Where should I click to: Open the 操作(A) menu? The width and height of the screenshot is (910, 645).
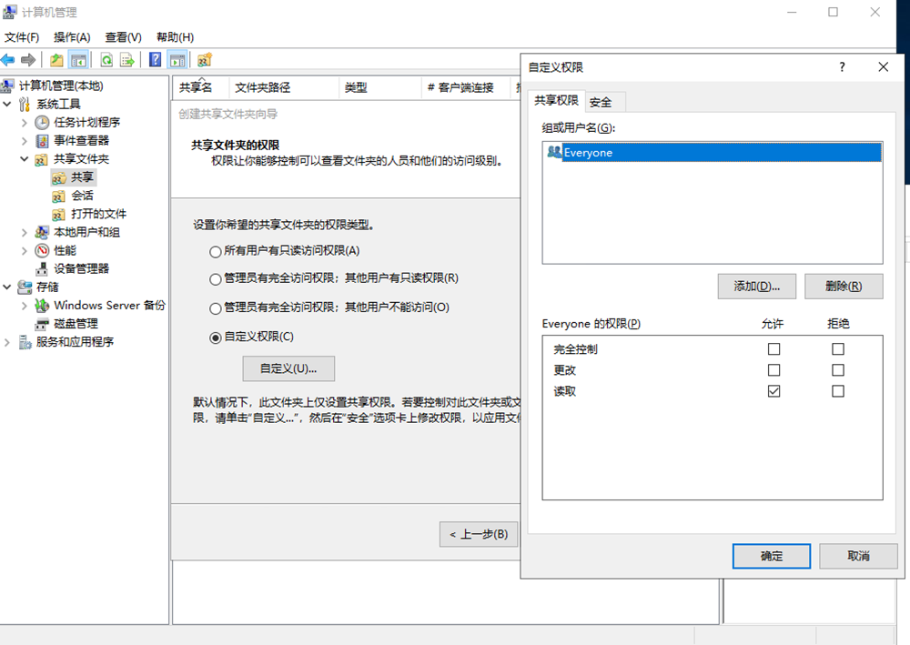click(x=72, y=37)
